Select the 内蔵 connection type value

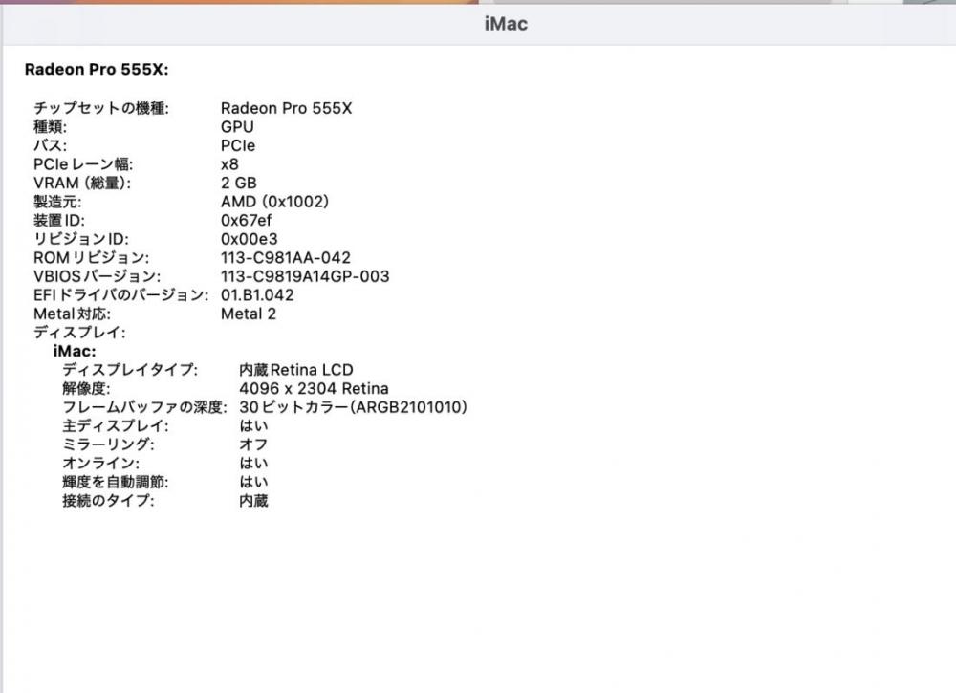[253, 501]
